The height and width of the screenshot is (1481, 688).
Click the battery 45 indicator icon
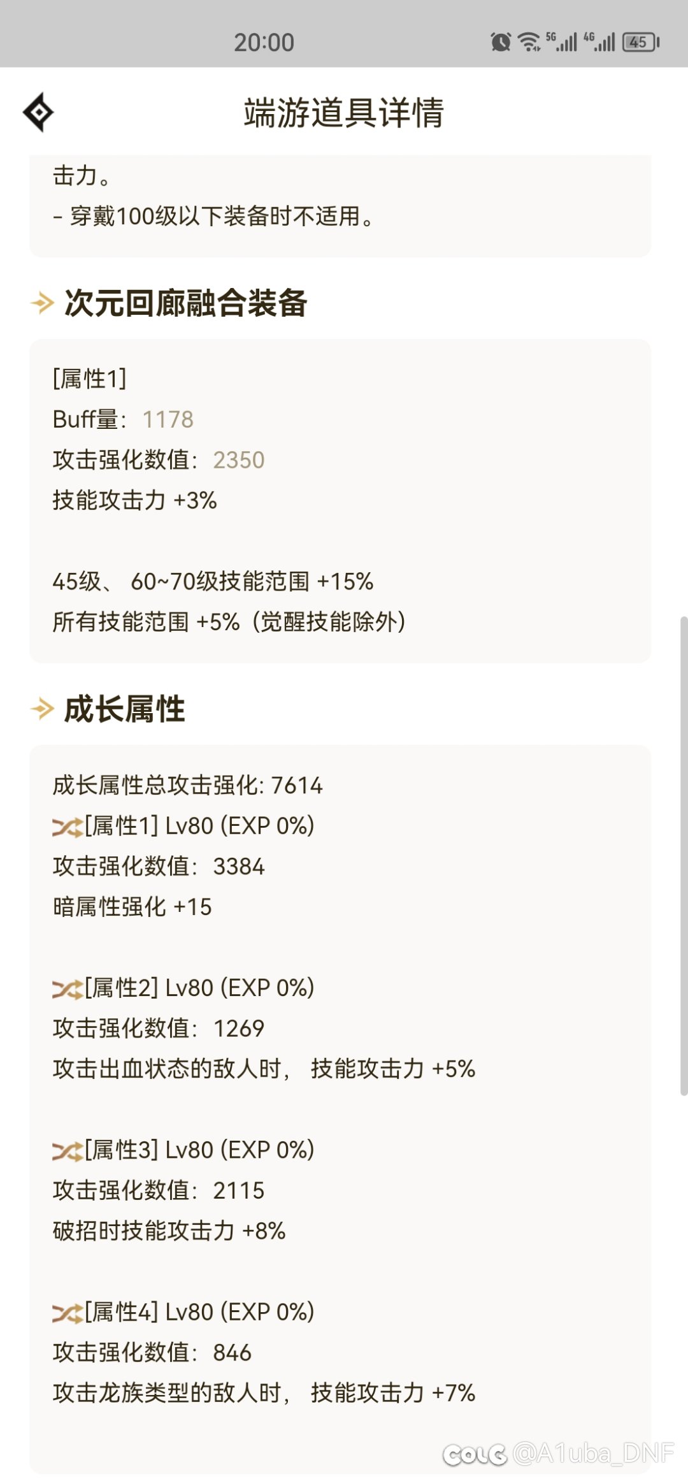point(641,42)
